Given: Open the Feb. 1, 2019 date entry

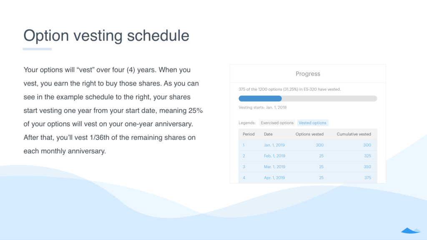Looking at the screenshot, I should click(x=274, y=156).
